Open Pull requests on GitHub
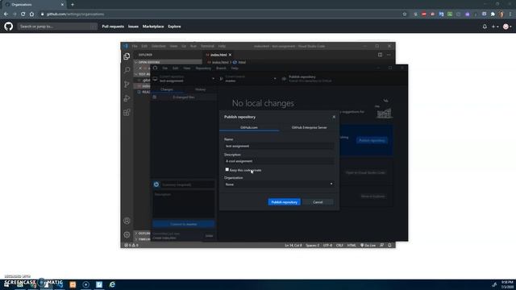This screenshot has height=290, width=516. pyautogui.click(x=113, y=27)
